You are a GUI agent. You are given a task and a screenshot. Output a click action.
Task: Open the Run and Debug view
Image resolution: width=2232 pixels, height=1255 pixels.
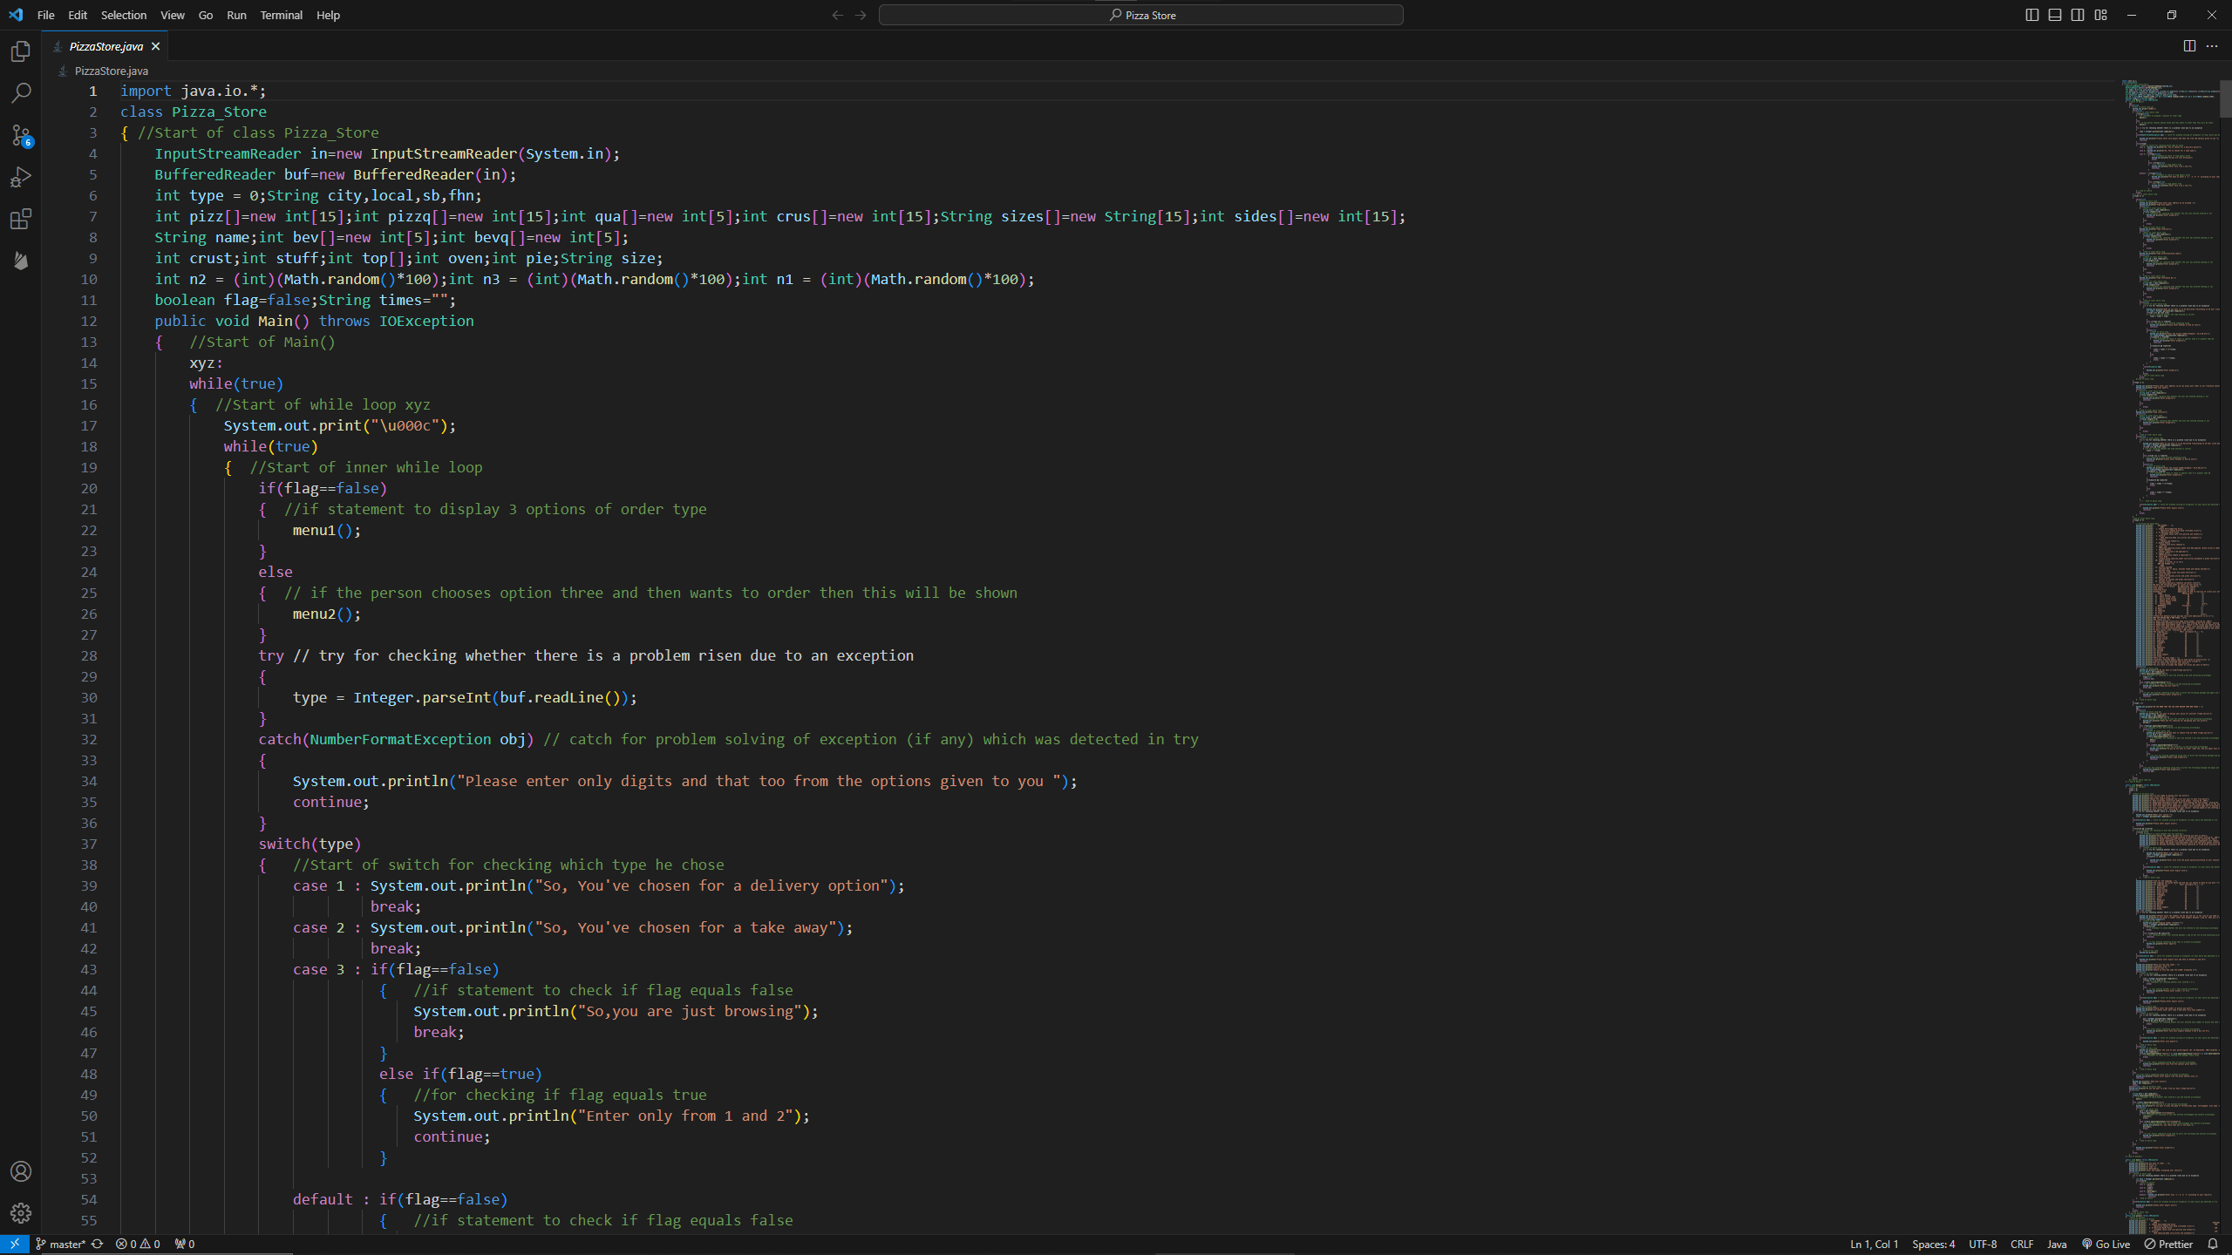(21, 177)
